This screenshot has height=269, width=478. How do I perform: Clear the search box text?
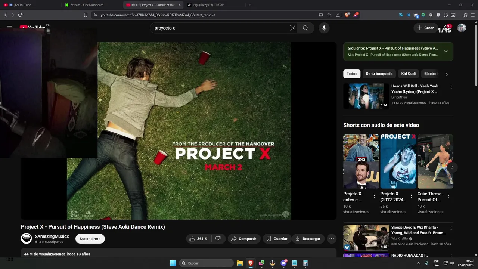click(x=292, y=28)
